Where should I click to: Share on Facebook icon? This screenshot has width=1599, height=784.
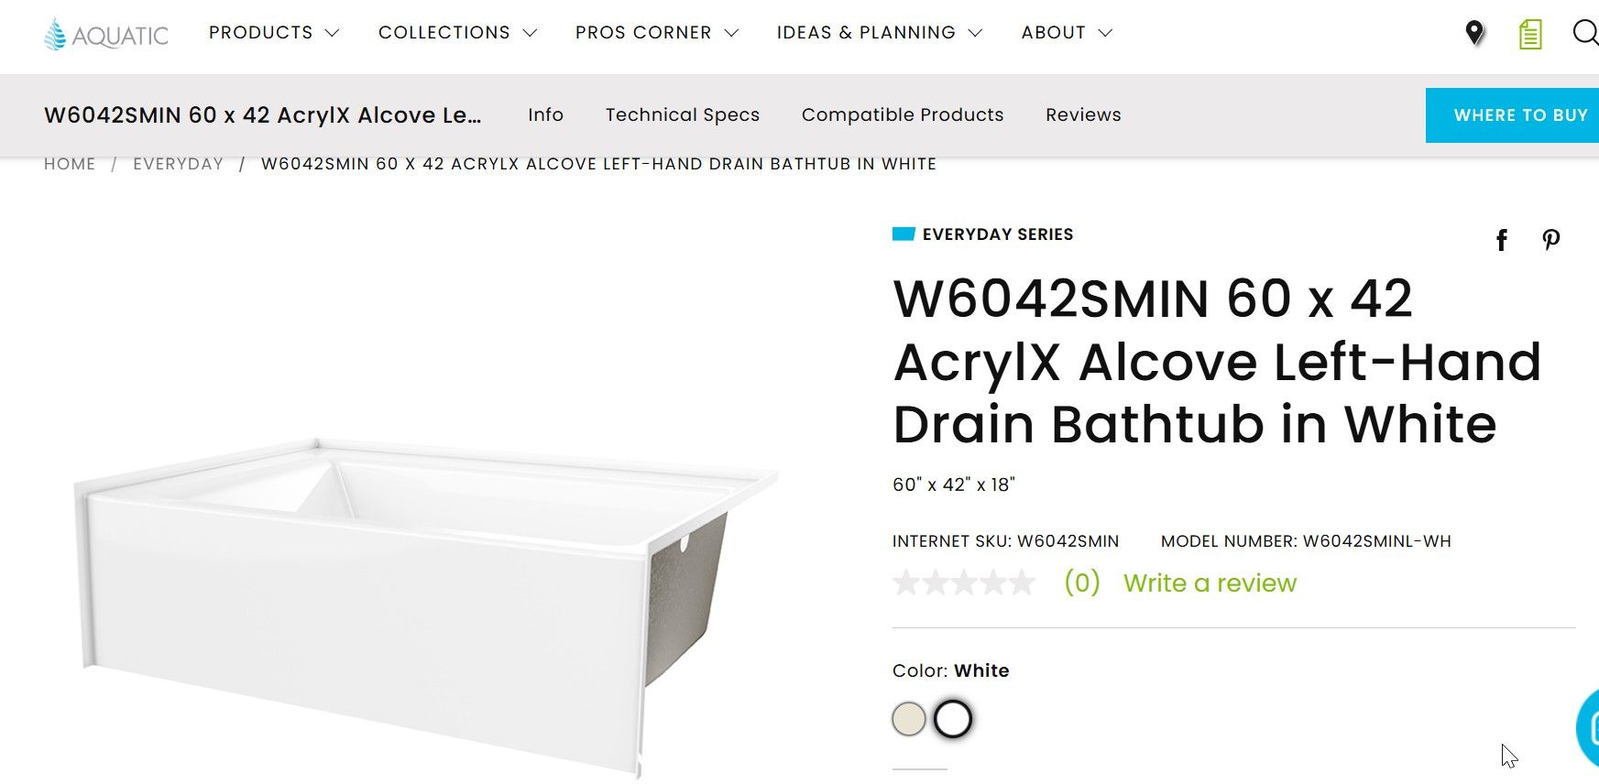coord(1501,240)
